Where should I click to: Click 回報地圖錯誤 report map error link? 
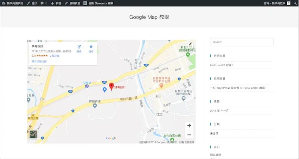[187, 142]
